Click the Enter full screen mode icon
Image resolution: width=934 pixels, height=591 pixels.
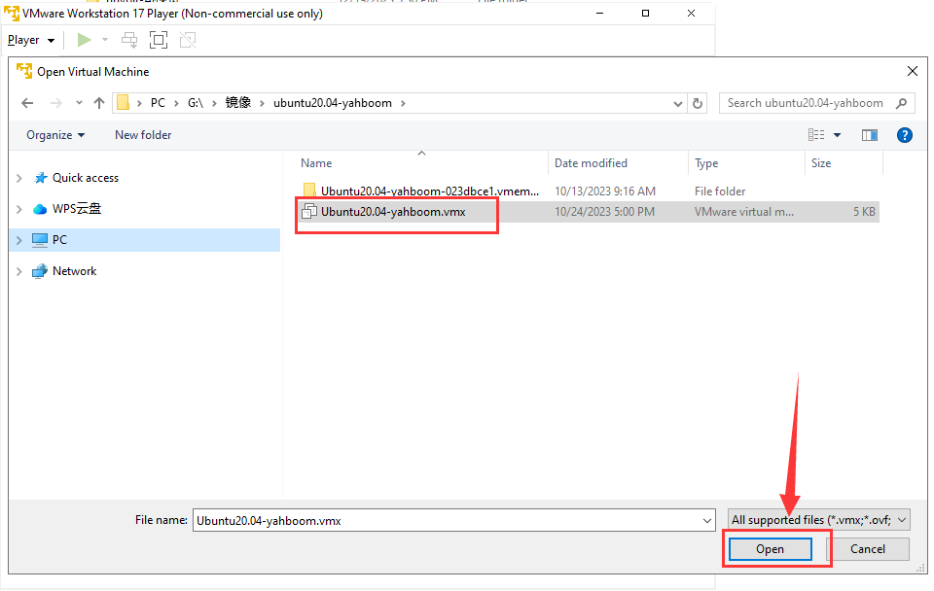coord(159,40)
